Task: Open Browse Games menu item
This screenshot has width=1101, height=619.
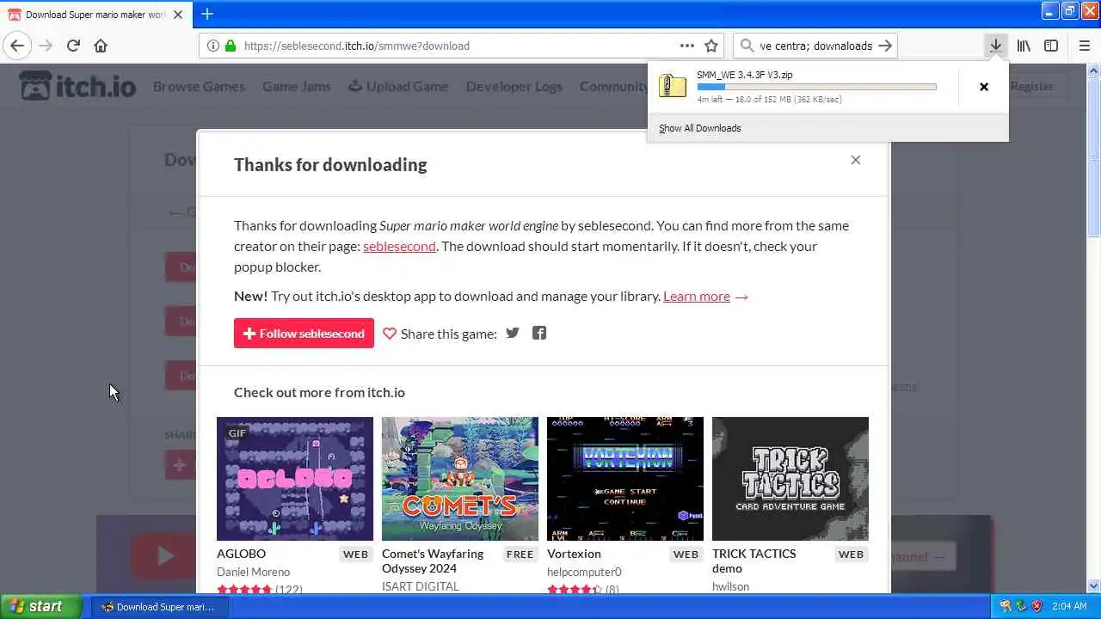Action: tap(199, 86)
